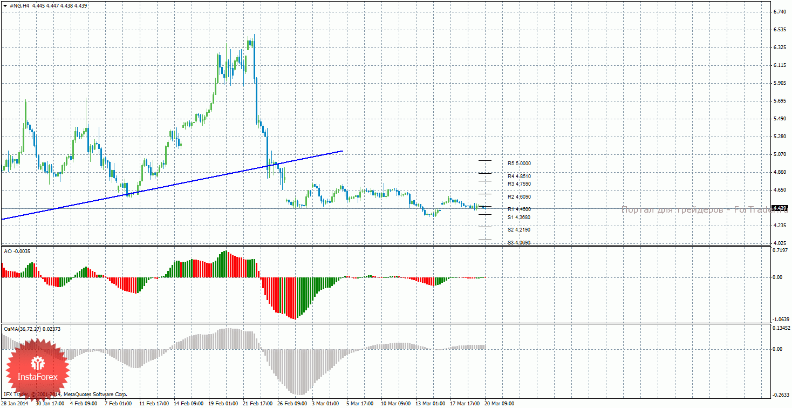The height and width of the screenshot is (408, 792).
Task: Click the R4 4.8510 resistance label
Action: (519, 176)
